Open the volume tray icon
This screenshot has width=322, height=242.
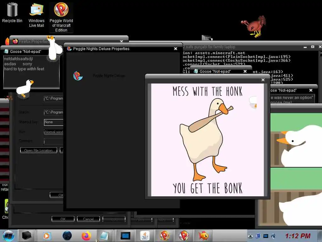tap(273, 236)
